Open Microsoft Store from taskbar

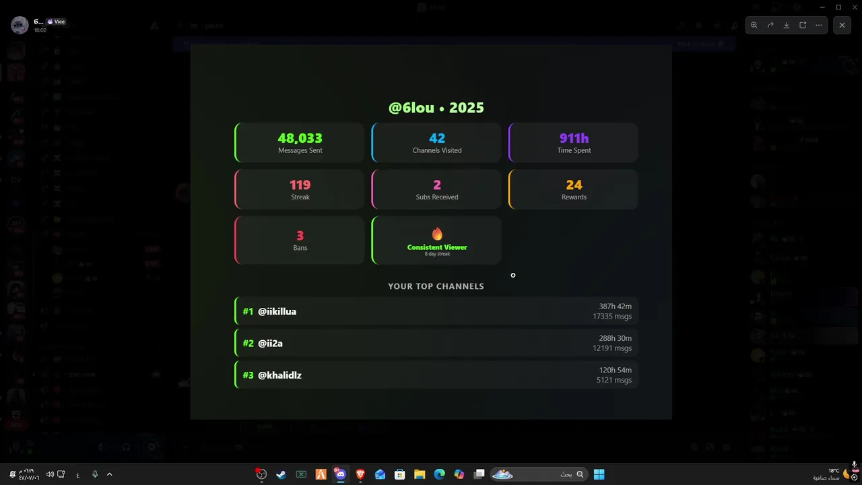[399, 474]
